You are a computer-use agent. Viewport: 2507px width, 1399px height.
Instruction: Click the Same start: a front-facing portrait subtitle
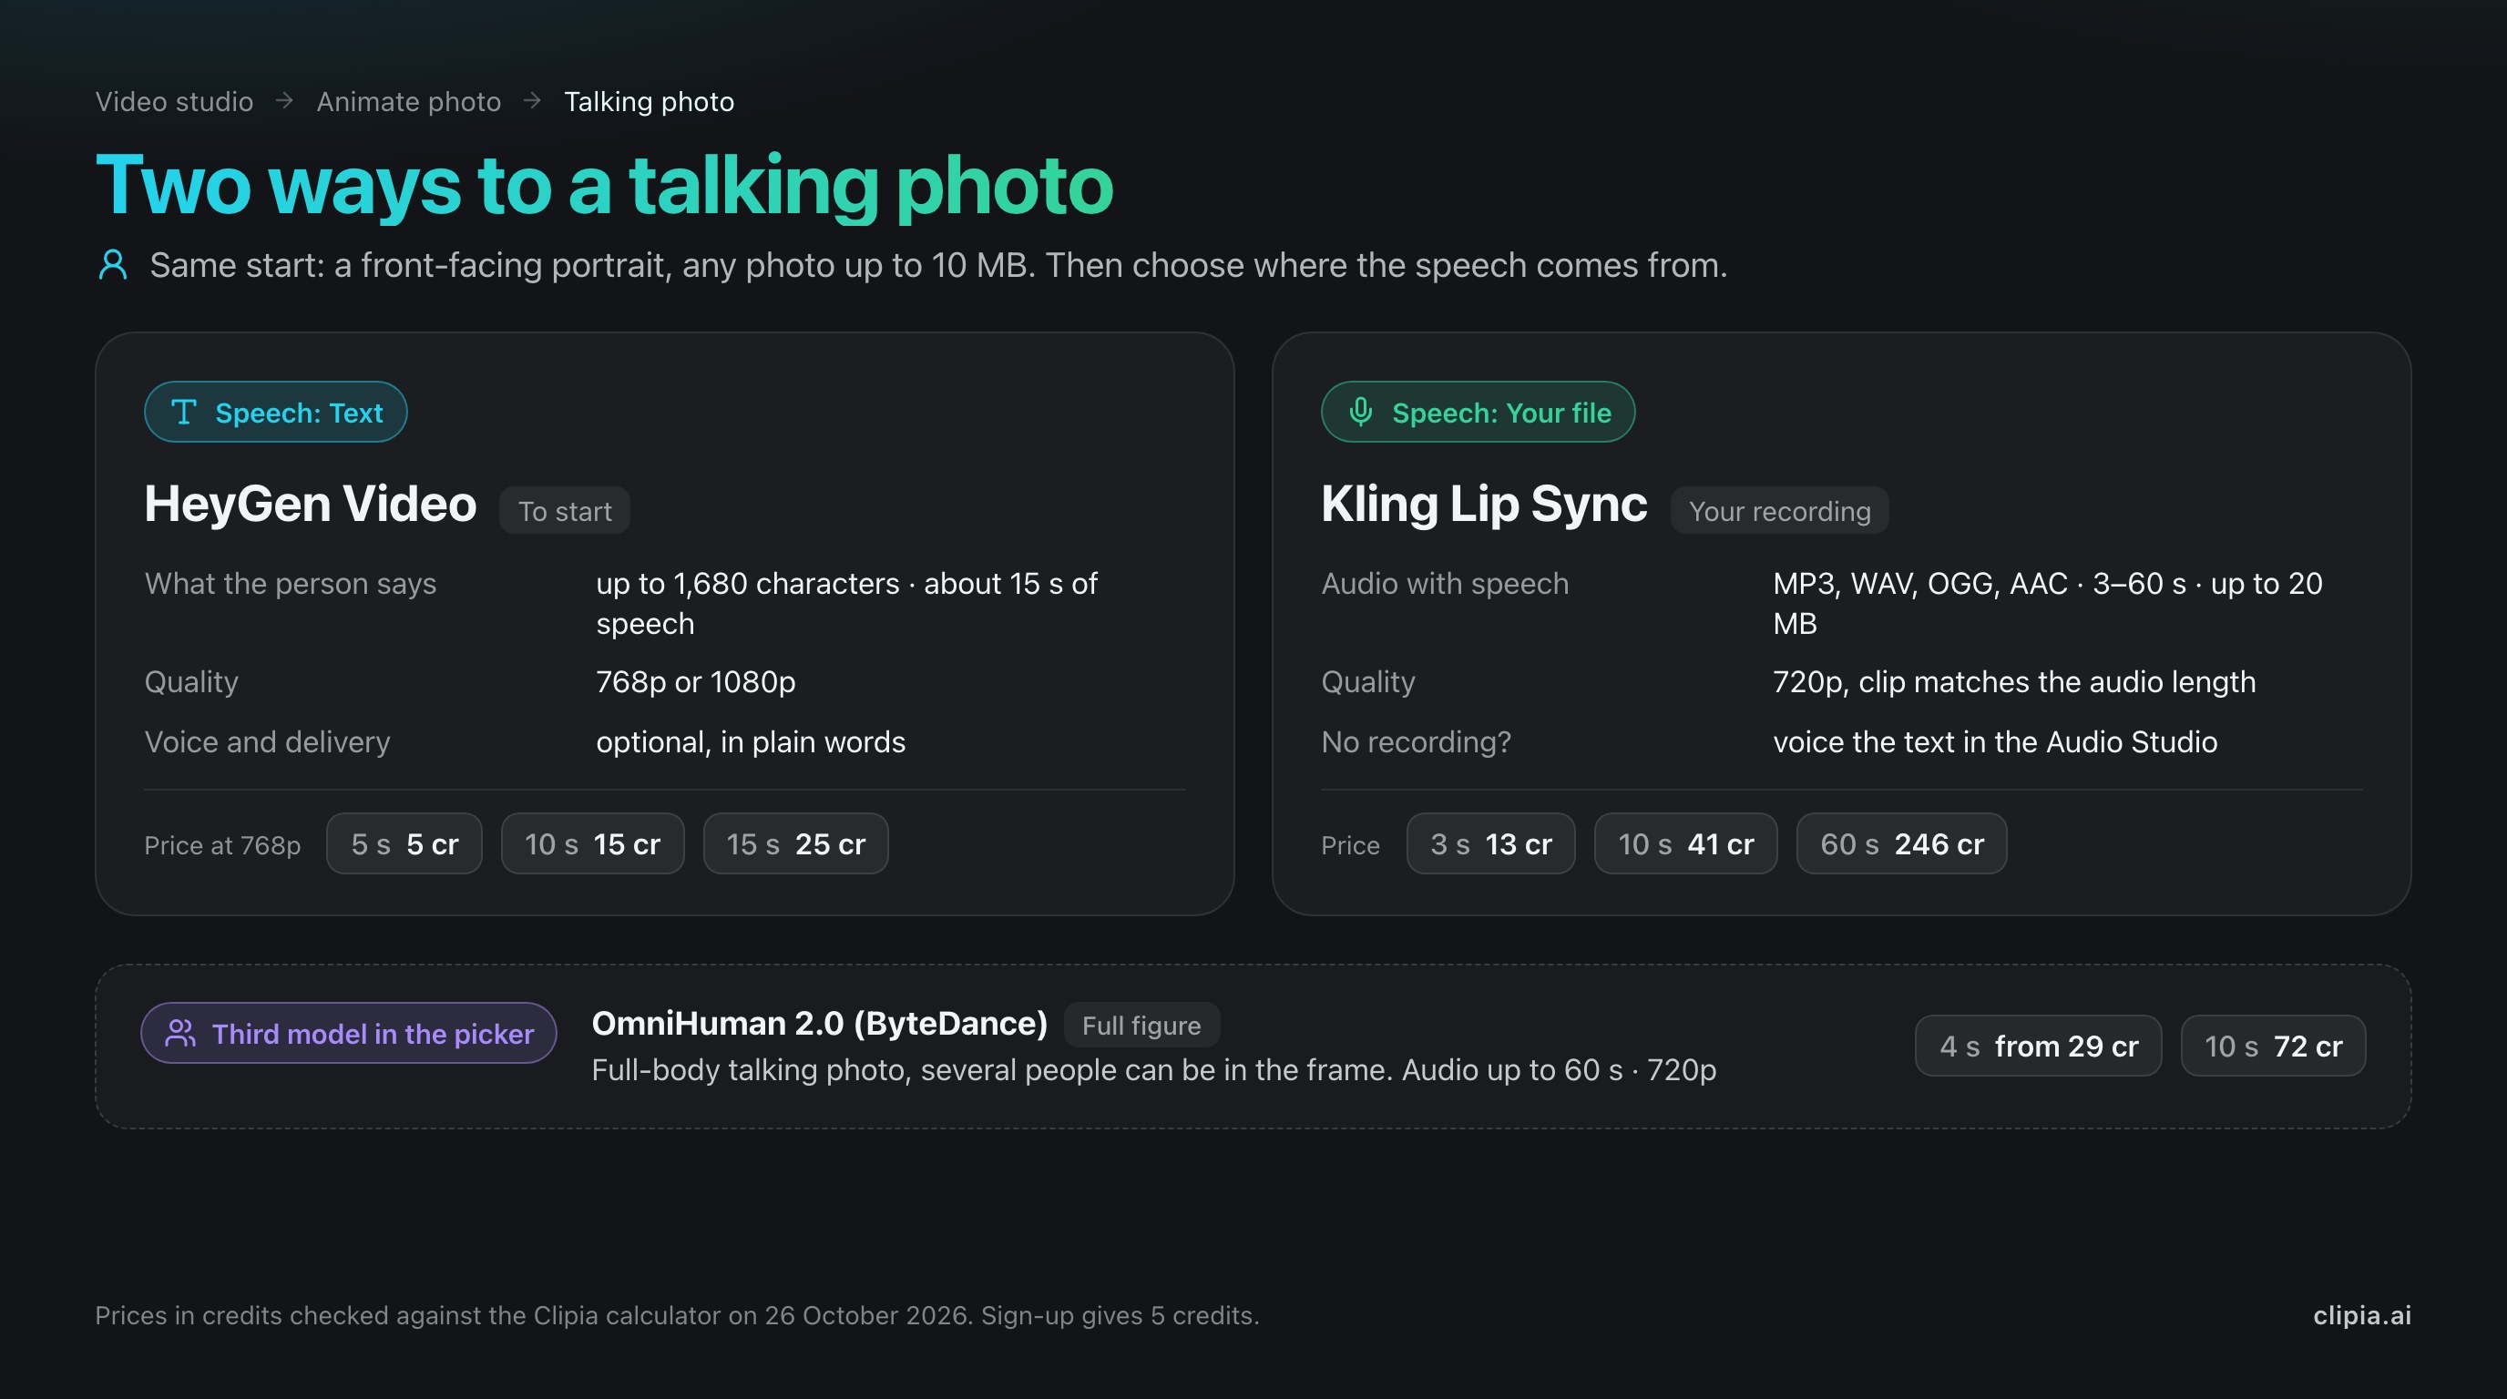tap(938, 265)
